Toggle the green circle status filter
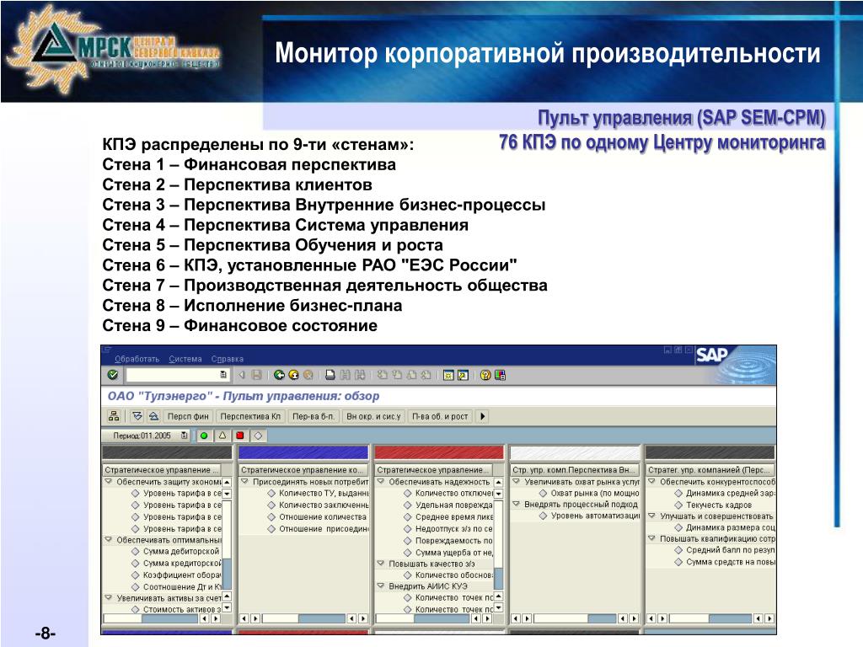Image resolution: width=863 pixels, height=647 pixels. pos(204,436)
